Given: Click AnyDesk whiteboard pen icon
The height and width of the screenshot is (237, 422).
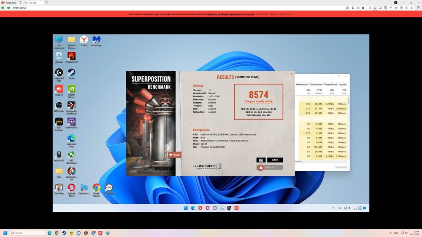Looking at the screenshot, I should click(412, 8).
